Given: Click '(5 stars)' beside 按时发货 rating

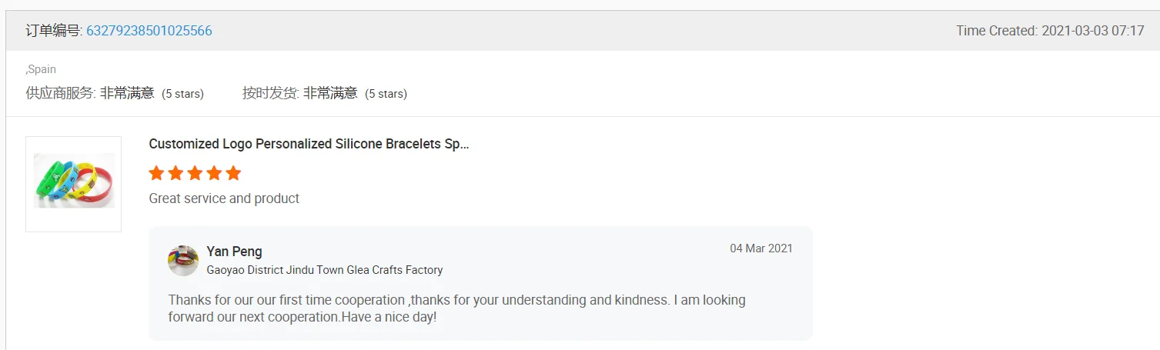Looking at the screenshot, I should (x=386, y=94).
